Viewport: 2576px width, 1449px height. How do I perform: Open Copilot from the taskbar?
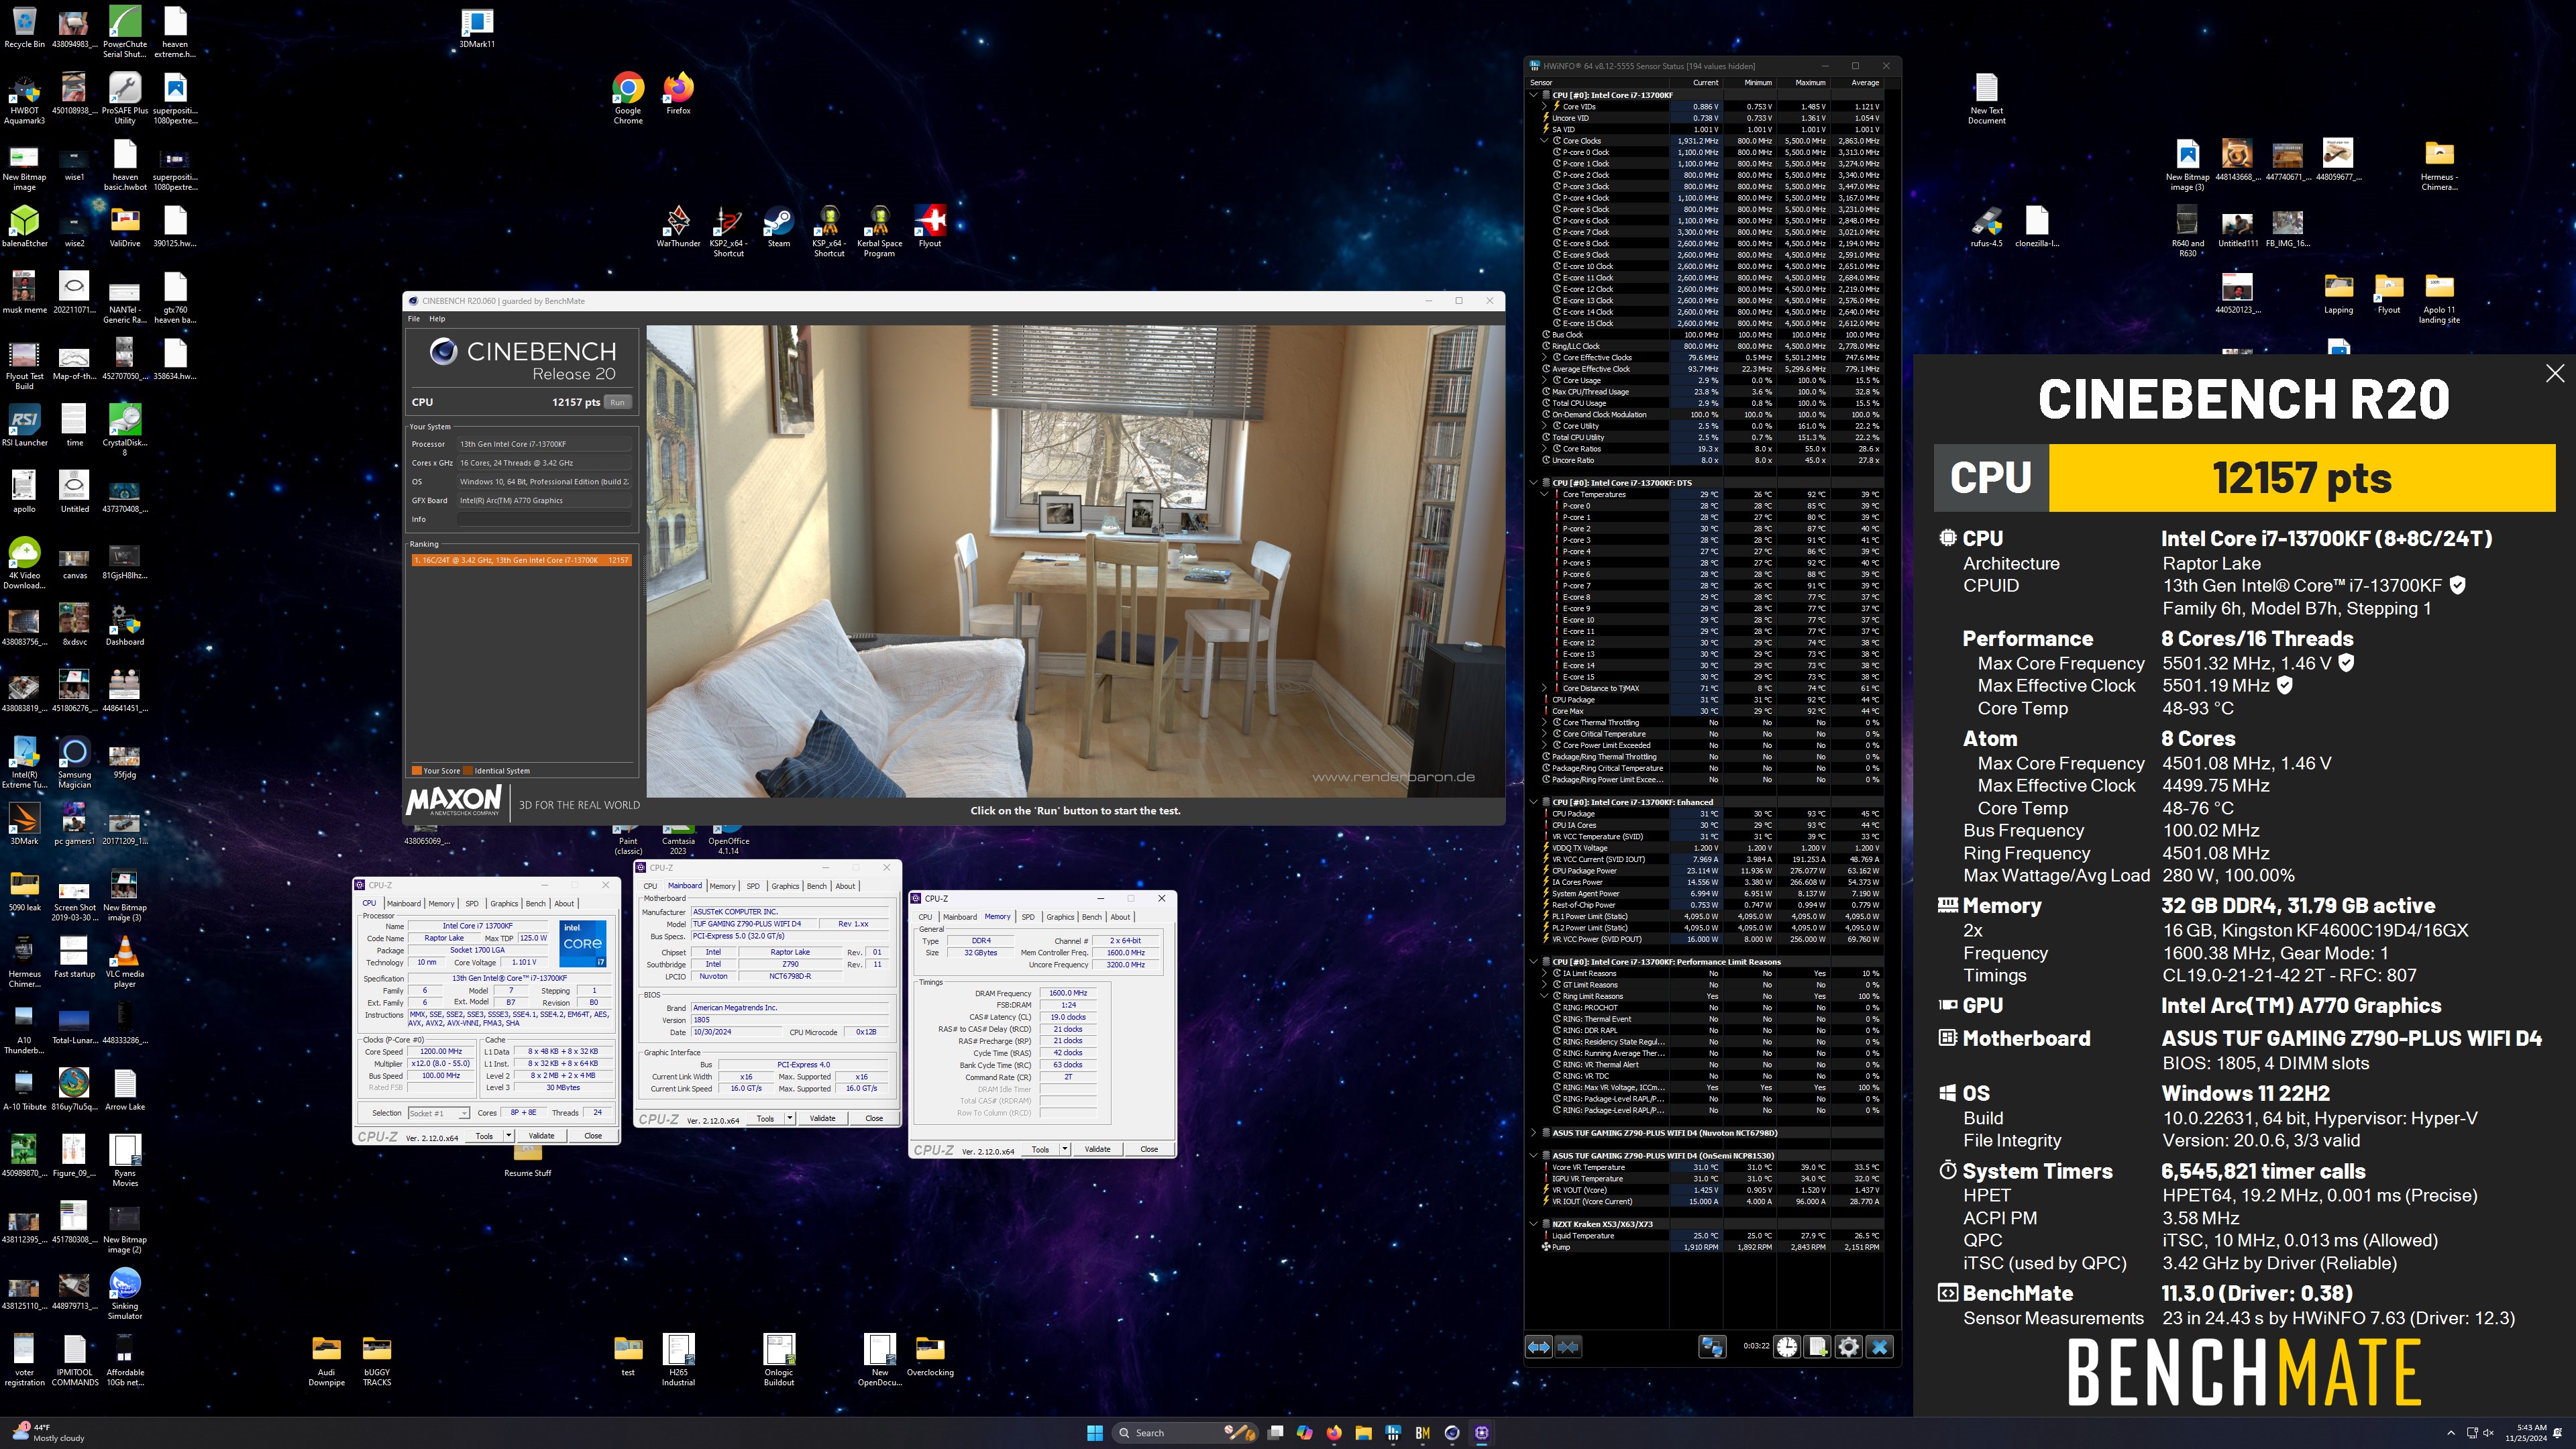coord(1304,1432)
